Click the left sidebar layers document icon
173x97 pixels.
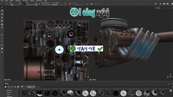2,49
